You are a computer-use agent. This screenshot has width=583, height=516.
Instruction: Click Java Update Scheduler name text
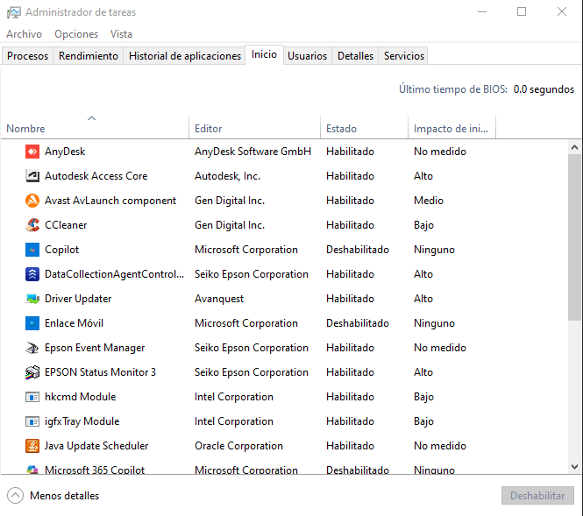[x=96, y=446]
